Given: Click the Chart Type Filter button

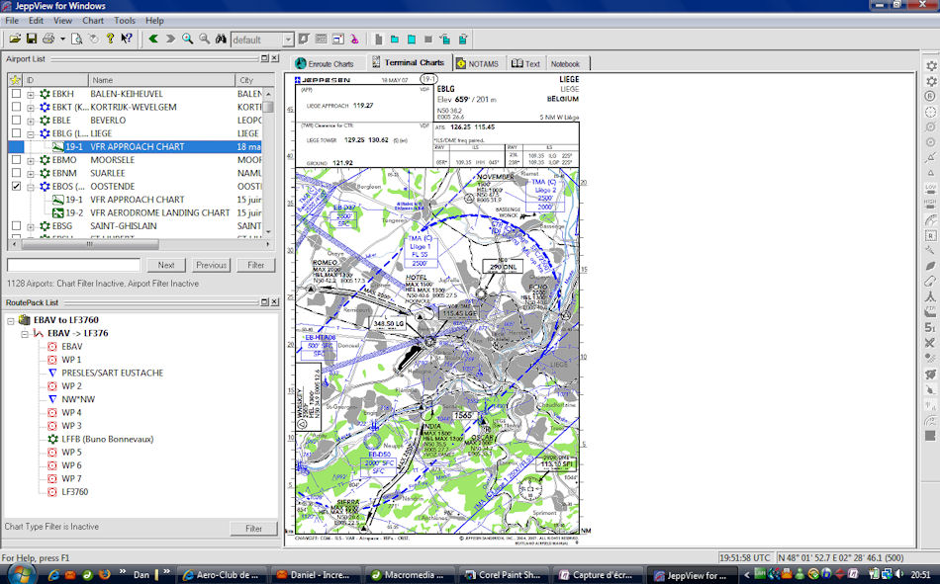Looking at the screenshot, I should (x=253, y=529).
